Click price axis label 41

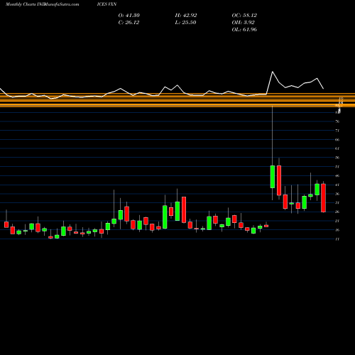[x=337, y=185]
